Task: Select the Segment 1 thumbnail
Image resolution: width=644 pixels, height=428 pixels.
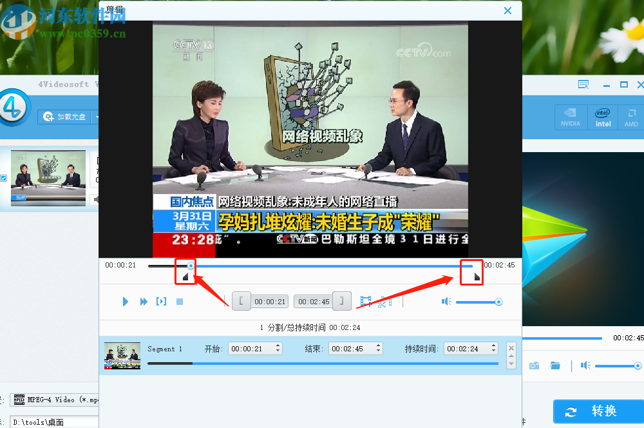Action: point(122,356)
